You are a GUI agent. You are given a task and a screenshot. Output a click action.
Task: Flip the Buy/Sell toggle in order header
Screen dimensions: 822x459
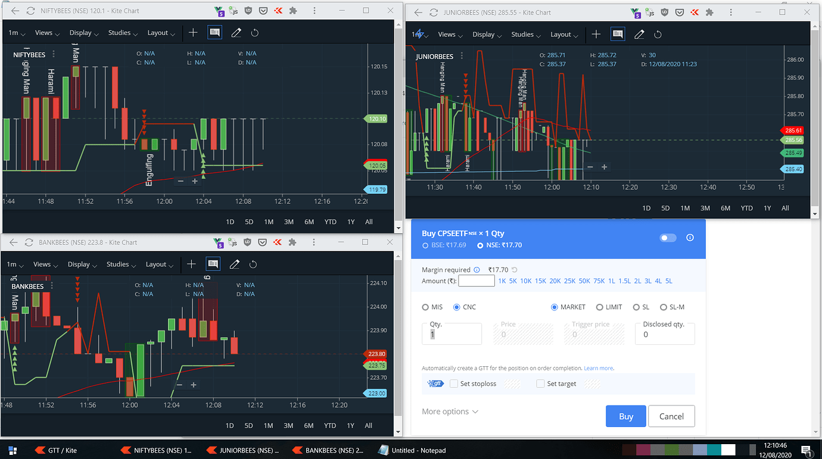point(668,237)
